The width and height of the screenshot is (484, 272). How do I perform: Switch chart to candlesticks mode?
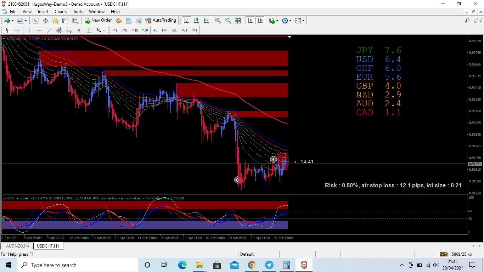tap(196, 21)
